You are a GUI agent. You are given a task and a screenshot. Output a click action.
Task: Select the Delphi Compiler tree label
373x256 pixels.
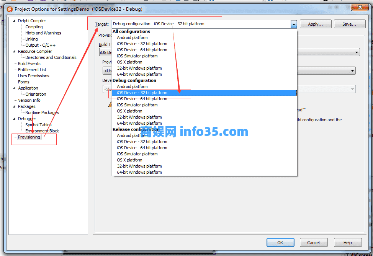pyautogui.click(x=32, y=21)
